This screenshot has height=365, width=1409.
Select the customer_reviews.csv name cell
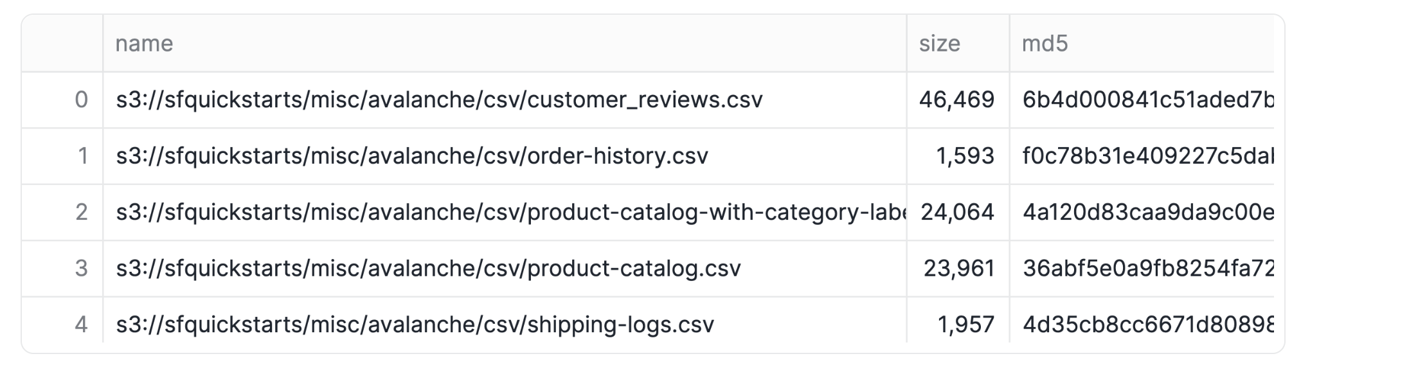(505, 100)
